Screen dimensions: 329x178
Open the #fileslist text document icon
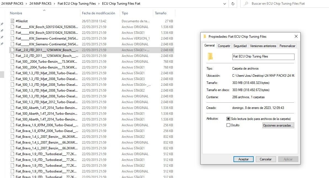[x=12, y=21]
